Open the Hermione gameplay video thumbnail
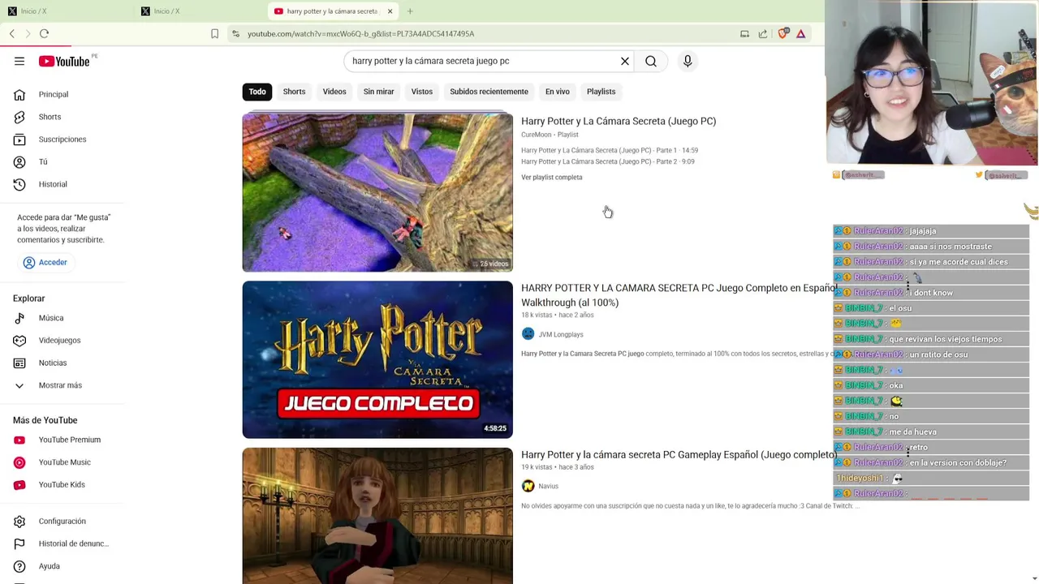Screen dimensions: 1039x584 [x=377, y=516]
